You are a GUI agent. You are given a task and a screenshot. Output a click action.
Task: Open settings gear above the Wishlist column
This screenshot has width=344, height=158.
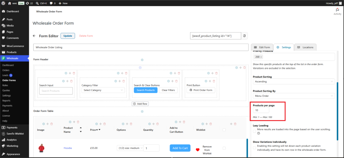pyautogui.click(x=203, y=124)
